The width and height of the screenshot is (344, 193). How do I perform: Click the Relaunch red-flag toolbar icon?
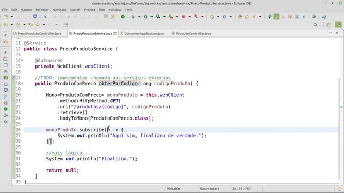[x=196, y=17]
